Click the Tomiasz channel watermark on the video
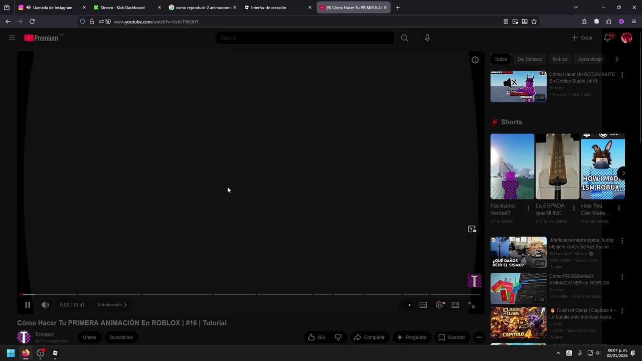This screenshot has width=642, height=361. [474, 281]
